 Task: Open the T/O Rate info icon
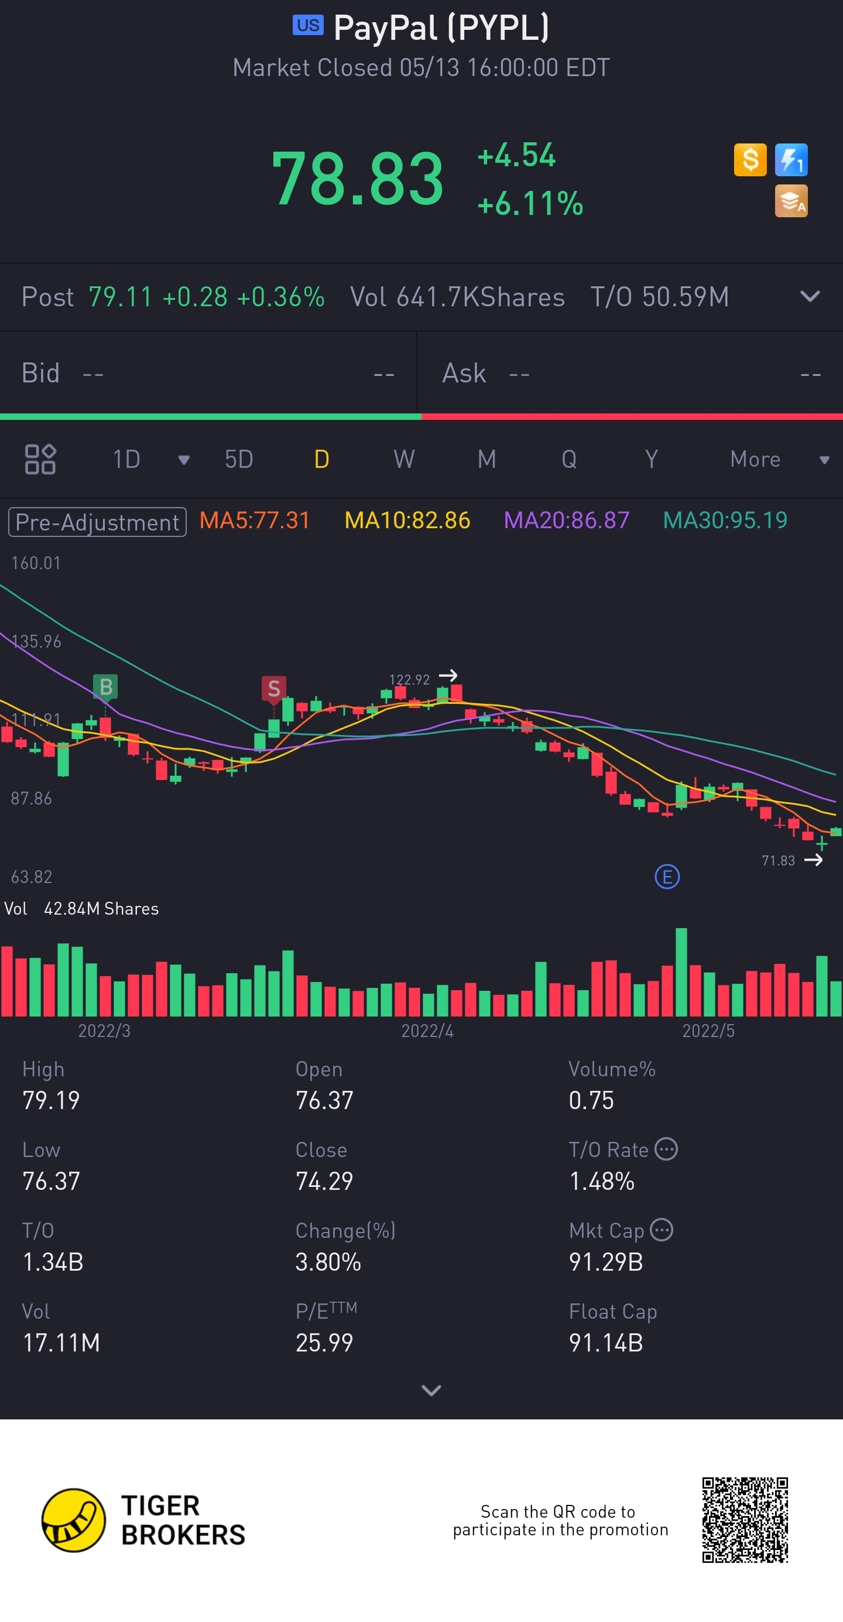tap(666, 1149)
